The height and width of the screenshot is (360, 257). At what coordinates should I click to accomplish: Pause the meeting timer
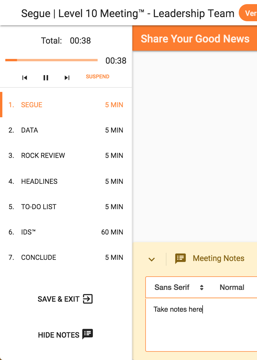point(46,78)
